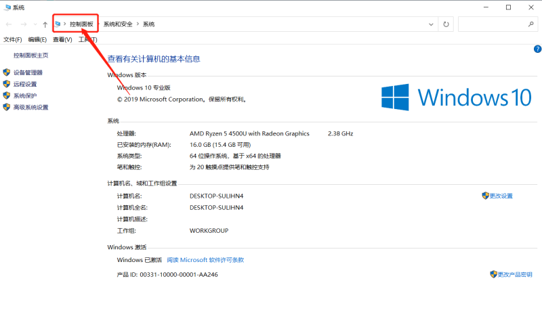Screen dimensions: 542x327
Task: Click the Windows 10 logo
Action: pyautogui.click(x=456, y=97)
